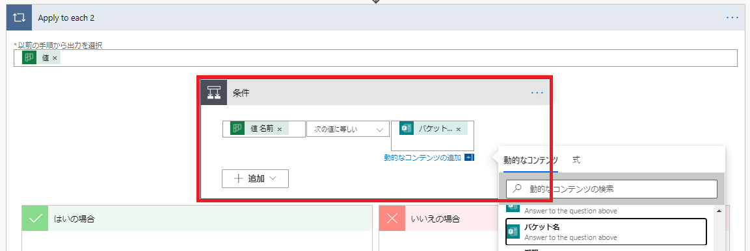Open the 追加 dropdown button
750x251 pixels.
click(255, 178)
